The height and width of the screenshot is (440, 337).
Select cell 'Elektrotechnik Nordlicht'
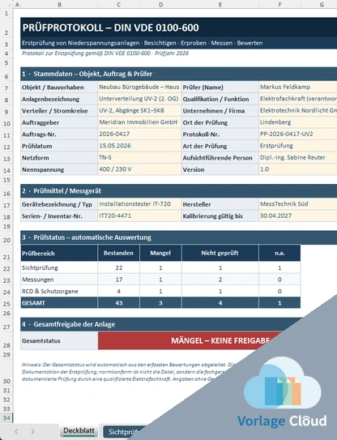point(298,110)
